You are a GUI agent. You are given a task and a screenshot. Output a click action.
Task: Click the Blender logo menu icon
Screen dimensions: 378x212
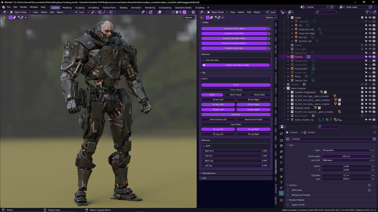(x=3, y=7)
